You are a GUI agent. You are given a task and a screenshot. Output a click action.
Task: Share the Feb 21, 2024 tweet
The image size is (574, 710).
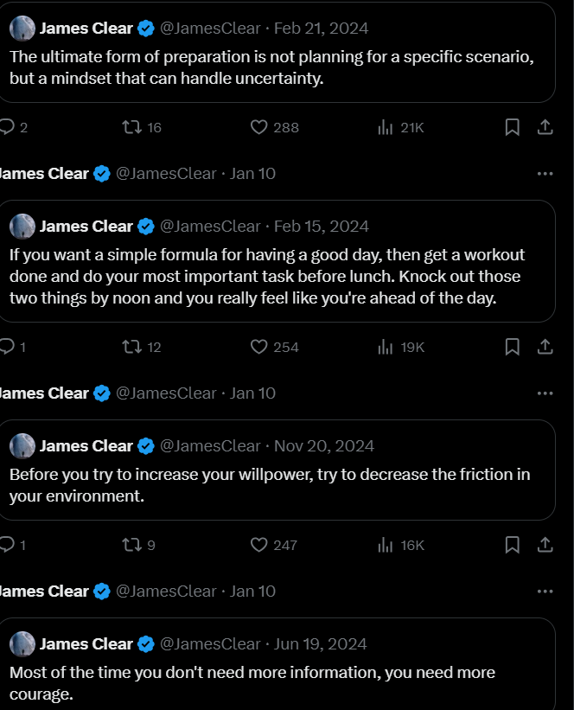(545, 127)
